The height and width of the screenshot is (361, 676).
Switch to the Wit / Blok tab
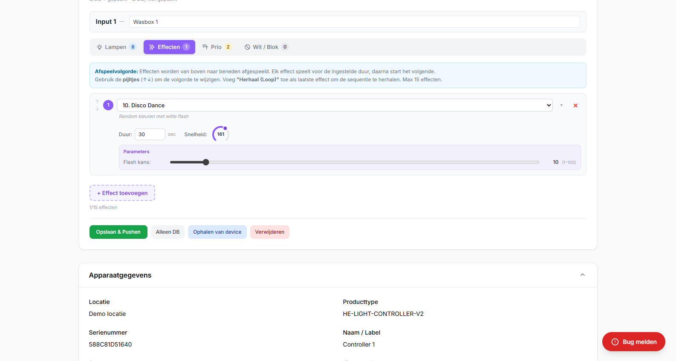tap(266, 47)
